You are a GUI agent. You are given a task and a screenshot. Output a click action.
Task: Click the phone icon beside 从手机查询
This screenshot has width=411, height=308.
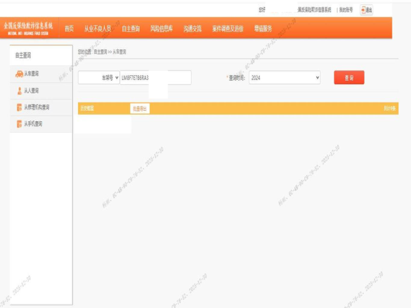18,124
